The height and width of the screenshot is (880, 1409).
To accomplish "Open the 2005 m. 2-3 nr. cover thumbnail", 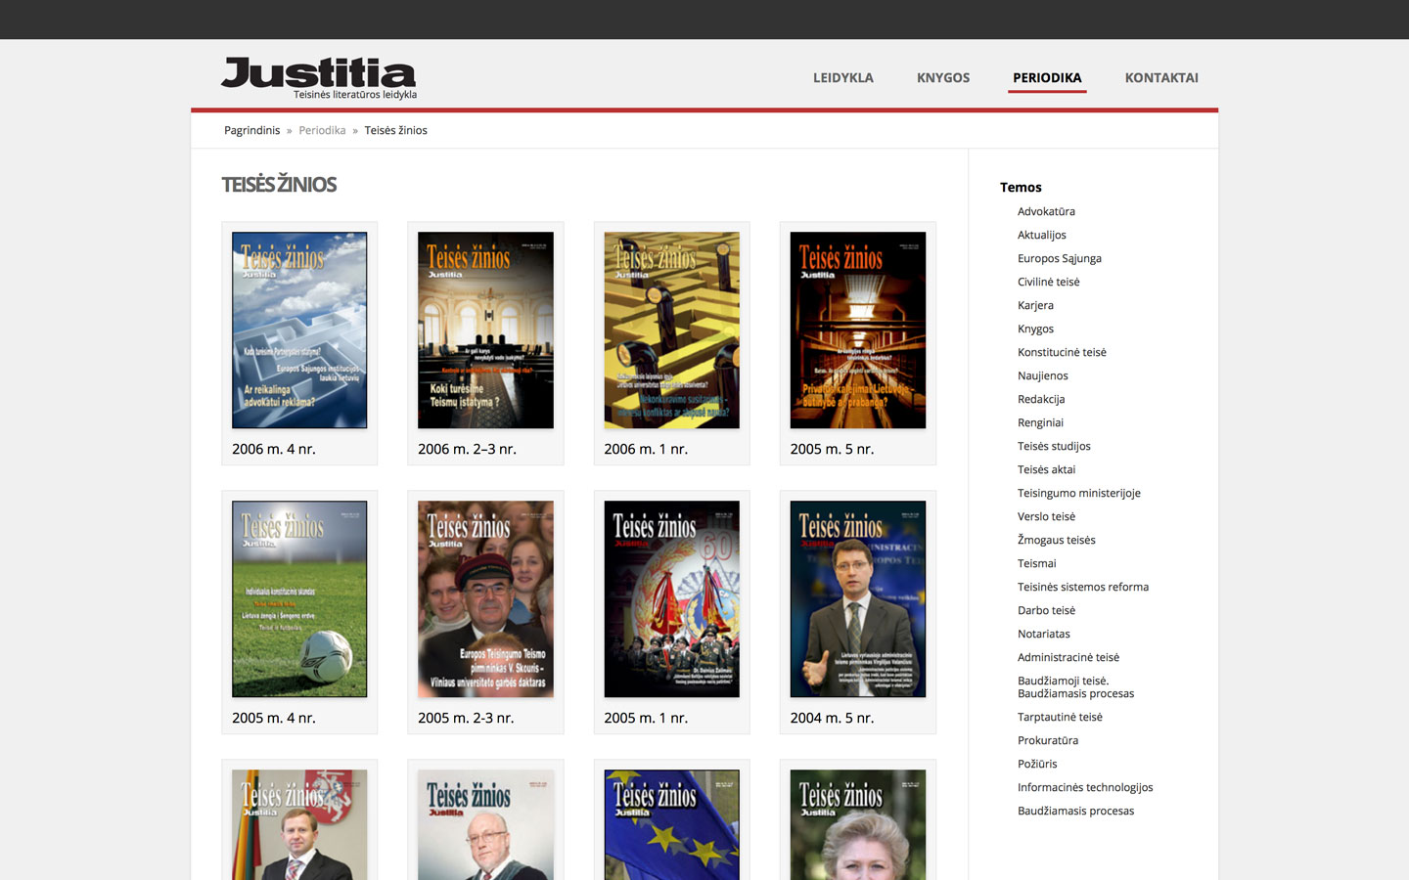I will (x=485, y=599).
